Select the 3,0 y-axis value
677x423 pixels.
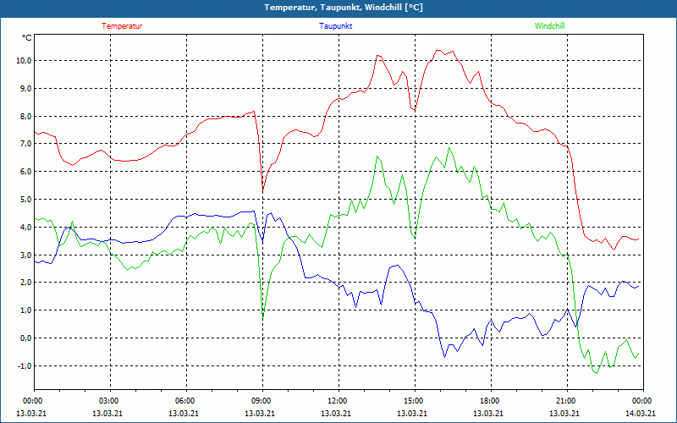(26, 255)
